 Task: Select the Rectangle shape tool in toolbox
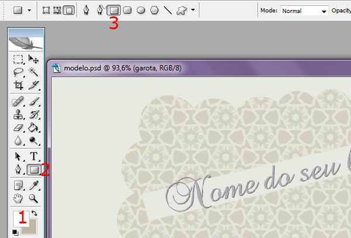[x=34, y=170]
